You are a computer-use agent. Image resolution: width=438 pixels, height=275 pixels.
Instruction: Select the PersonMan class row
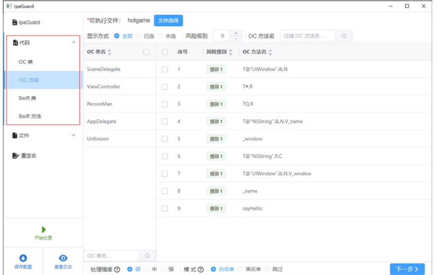pos(120,104)
